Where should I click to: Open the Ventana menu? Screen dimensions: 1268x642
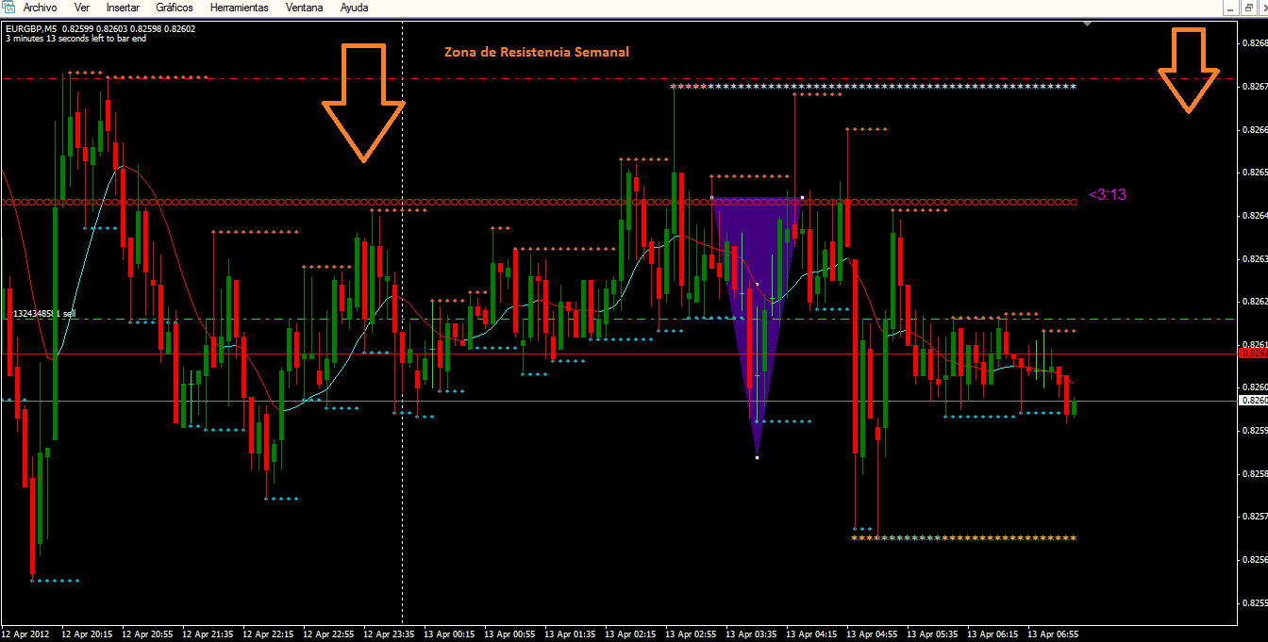pos(304,8)
